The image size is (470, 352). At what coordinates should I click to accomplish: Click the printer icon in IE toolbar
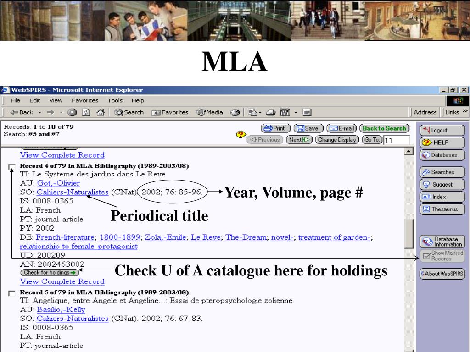pyautogui.click(x=271, y=113)
